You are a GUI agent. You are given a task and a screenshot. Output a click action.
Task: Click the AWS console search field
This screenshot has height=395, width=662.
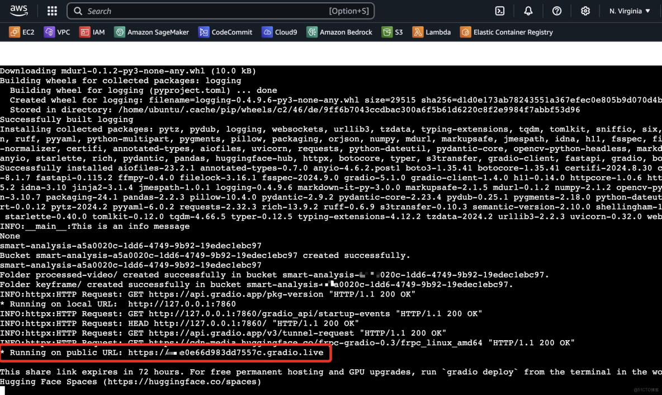[220, 11]
